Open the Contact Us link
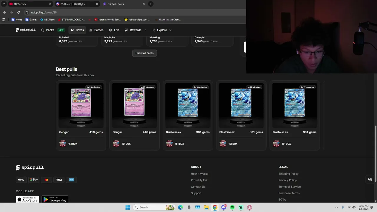This screenshot has width=377, height=212. 198,187
